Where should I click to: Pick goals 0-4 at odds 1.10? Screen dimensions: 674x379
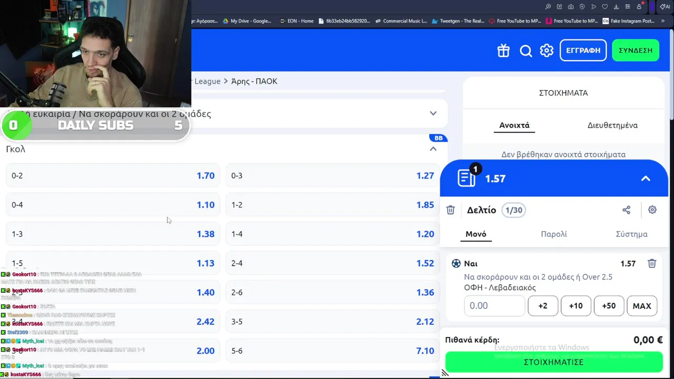coord(113,205)
